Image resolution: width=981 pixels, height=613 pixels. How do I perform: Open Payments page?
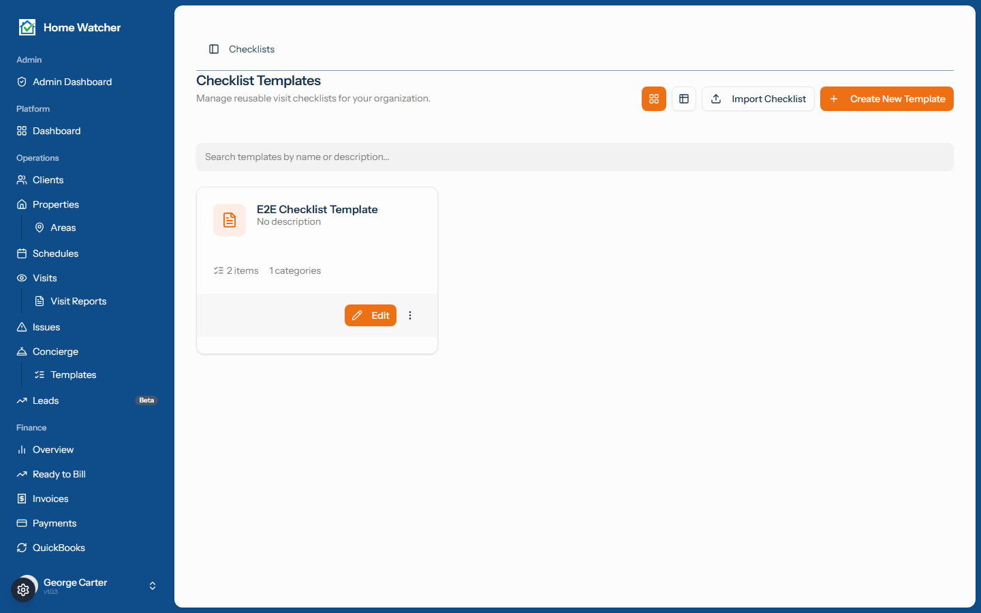(x=87, y=523)
